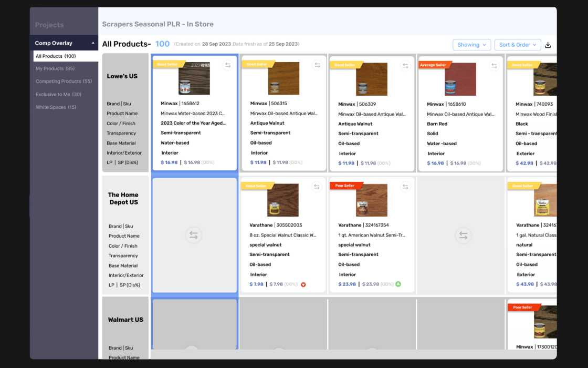Viewport: 588px width, 368px height.
Task: Click the download icon beside Sort & Order
Action: tap(548, 45)
